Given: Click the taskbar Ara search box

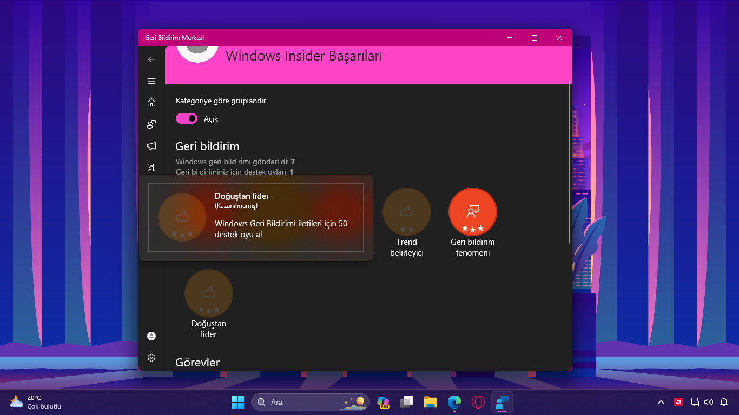Looking at the screenshot, I should 311,402.
